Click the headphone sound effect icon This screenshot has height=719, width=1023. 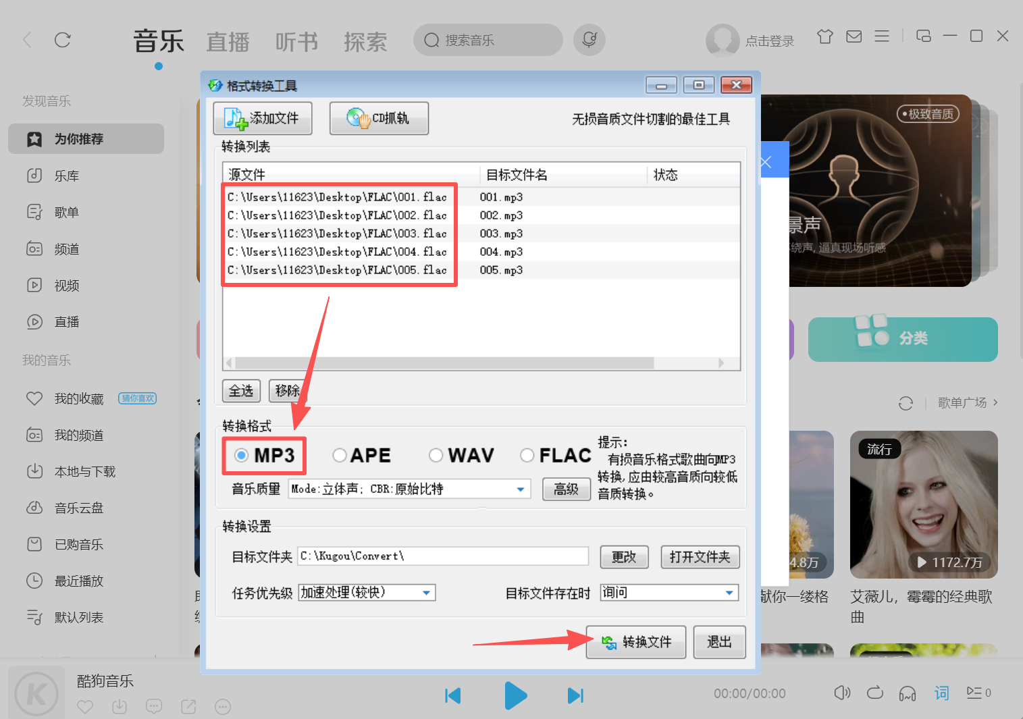(908, 693)
